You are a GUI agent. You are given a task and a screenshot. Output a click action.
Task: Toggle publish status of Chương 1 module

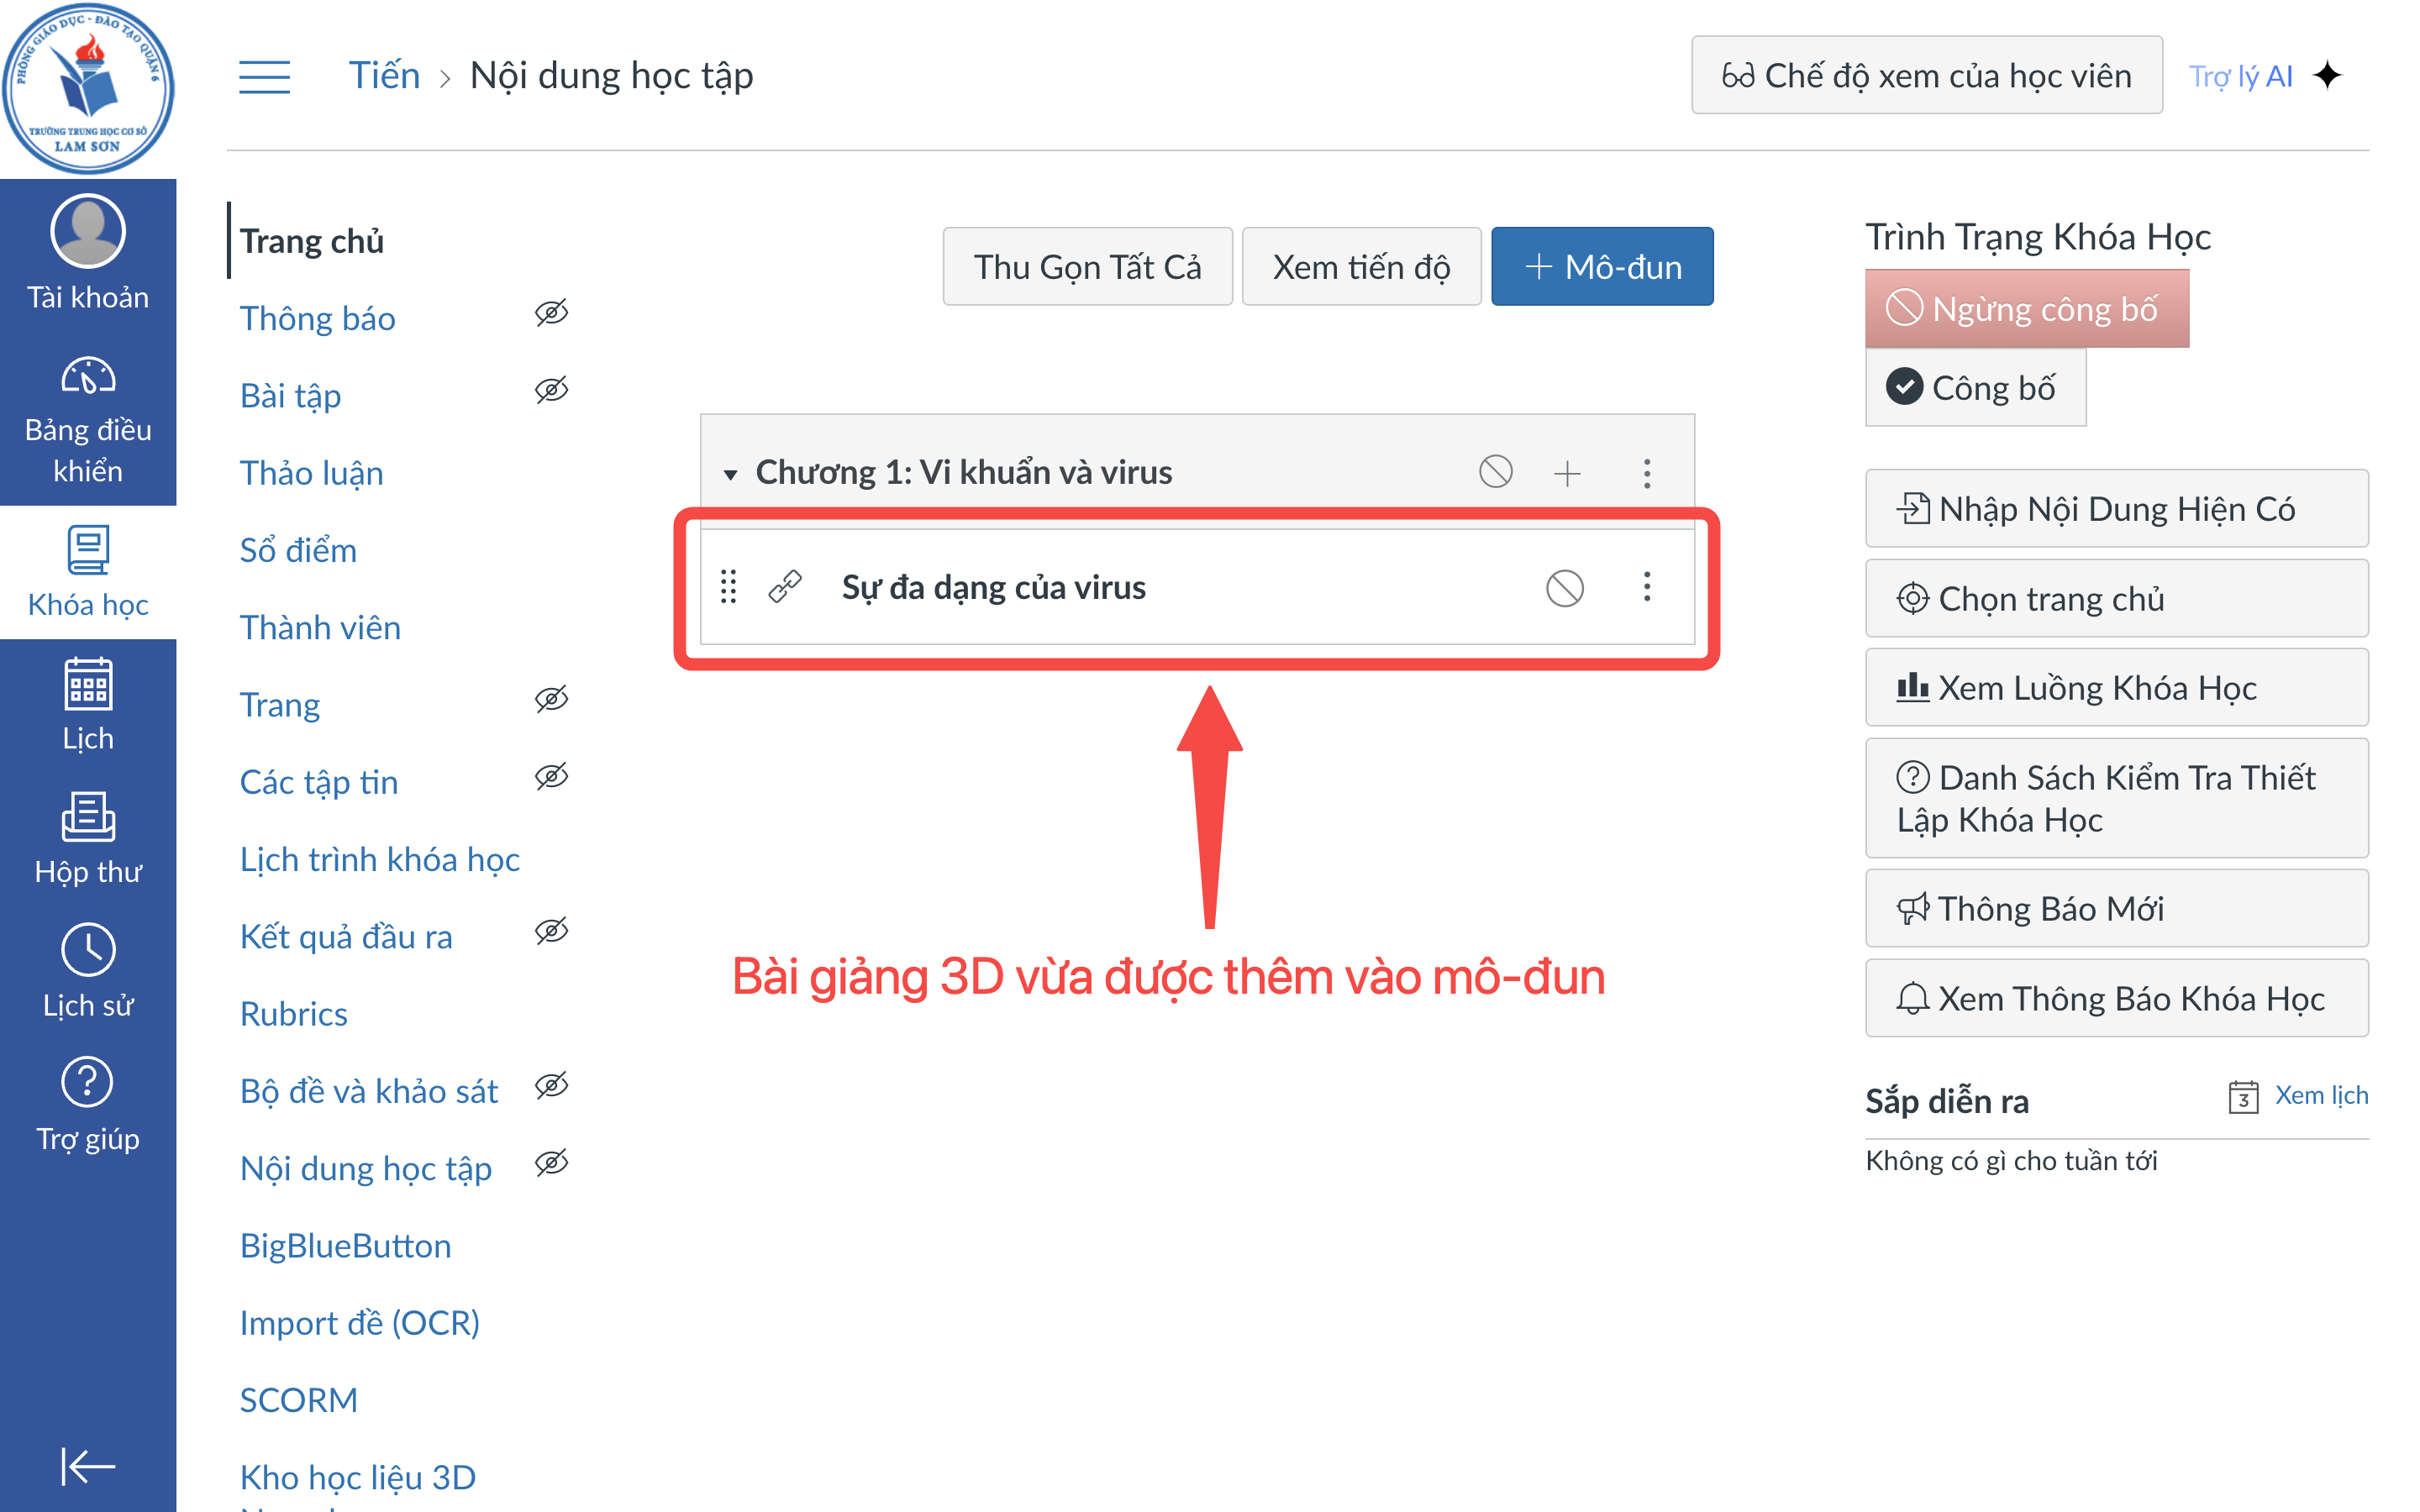tap(1495, 472)
